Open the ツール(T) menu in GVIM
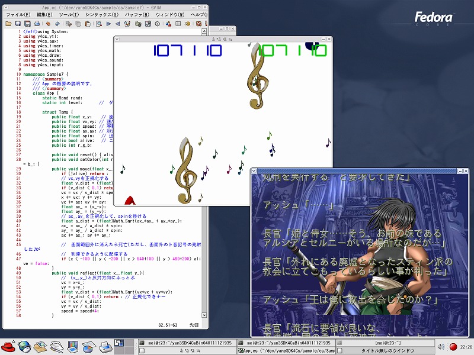The image size is (474, 355). [71, 14]
